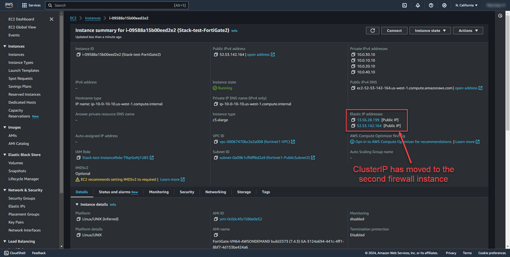
Task: Open the fortinet1-PublicSubnet2 link
Action: tap(267, 158)
